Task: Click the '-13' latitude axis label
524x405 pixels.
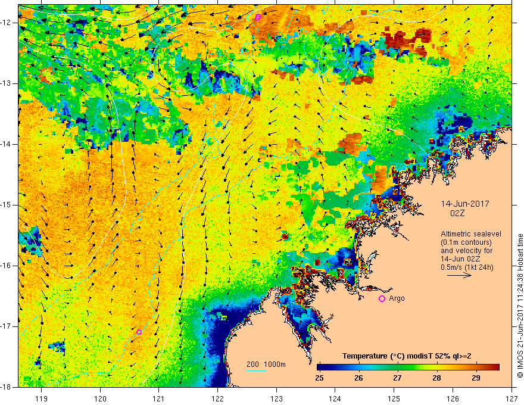Action: pos(7,83)
